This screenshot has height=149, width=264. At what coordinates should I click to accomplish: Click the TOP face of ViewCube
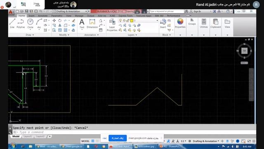click(244, 50)
